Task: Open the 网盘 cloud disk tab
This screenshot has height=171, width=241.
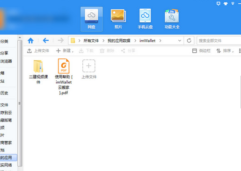Action: [x=92, y=19]
